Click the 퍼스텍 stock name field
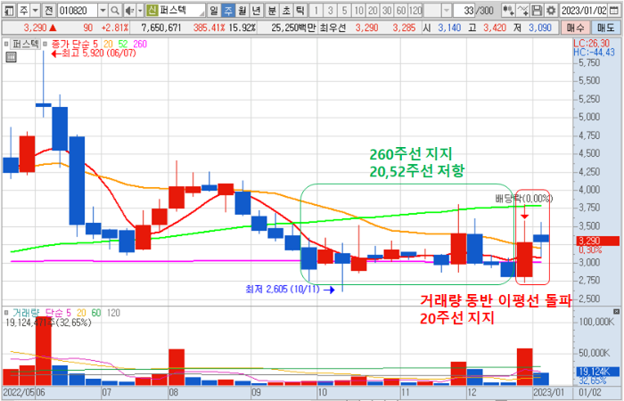Viewport: 624px width, 401px height. coord(182,10)
